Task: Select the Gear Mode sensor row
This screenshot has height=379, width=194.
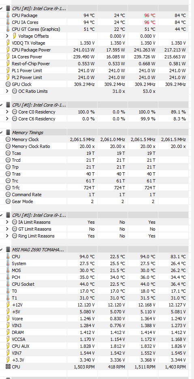Action: click(x=97, y=201)
